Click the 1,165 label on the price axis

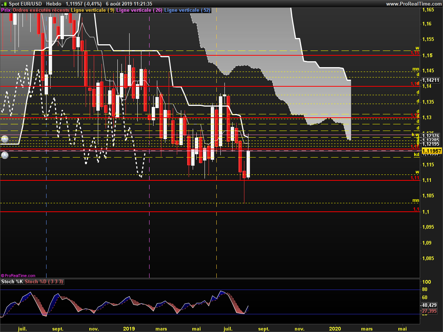[x=428, y=10]
